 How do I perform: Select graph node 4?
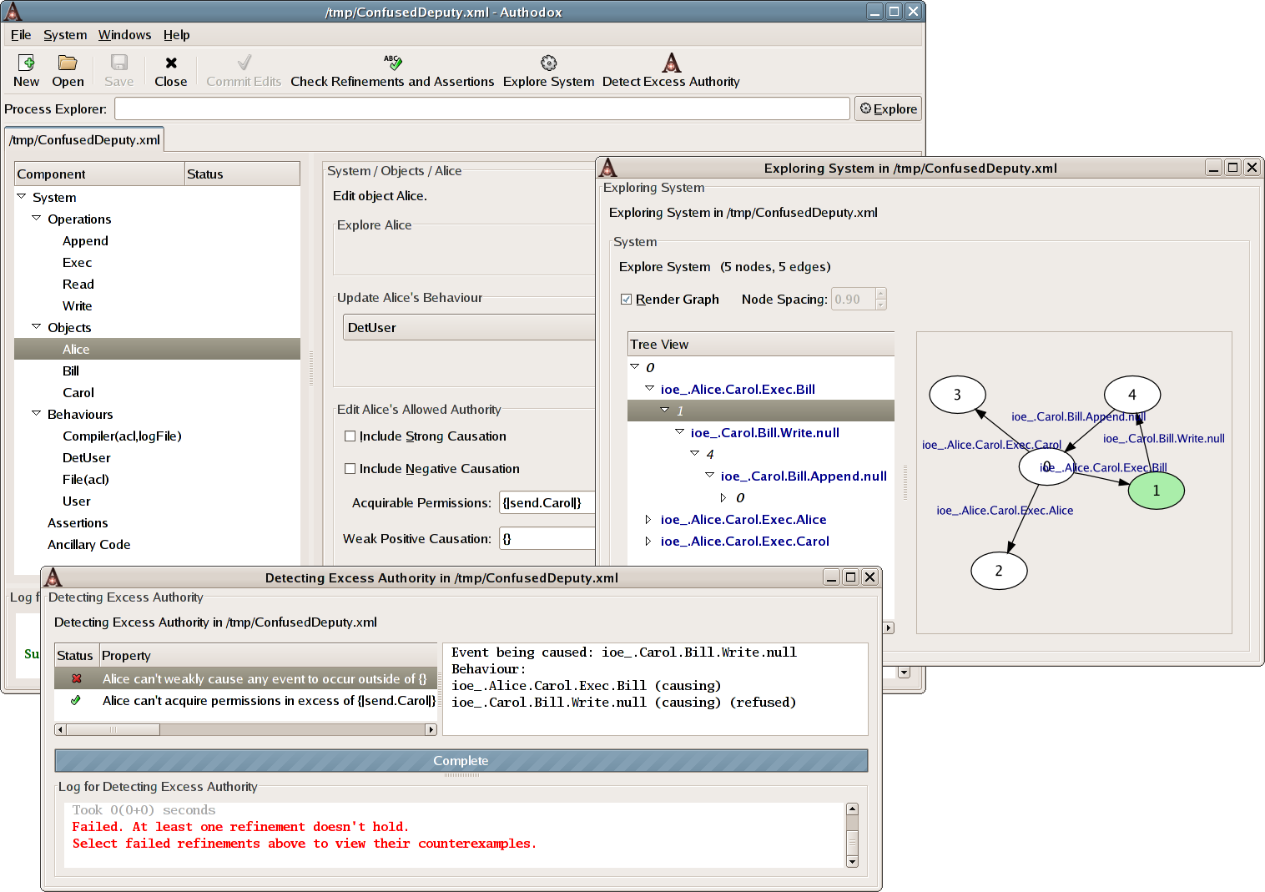pyautogui.click(x=1132, y=395)
